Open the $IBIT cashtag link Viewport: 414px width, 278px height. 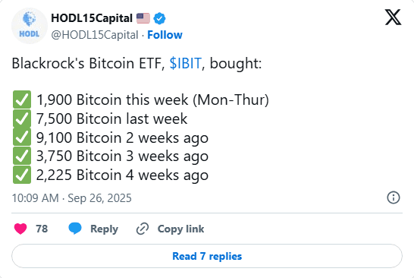[185, 64]
